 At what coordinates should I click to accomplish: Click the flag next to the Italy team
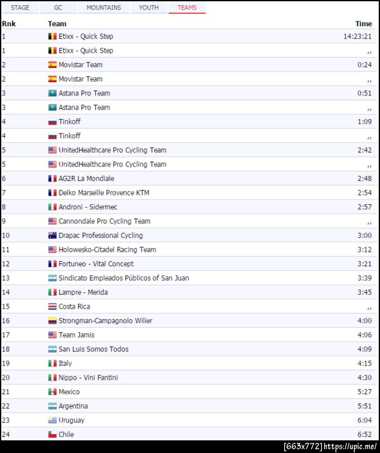pos(53,363)
